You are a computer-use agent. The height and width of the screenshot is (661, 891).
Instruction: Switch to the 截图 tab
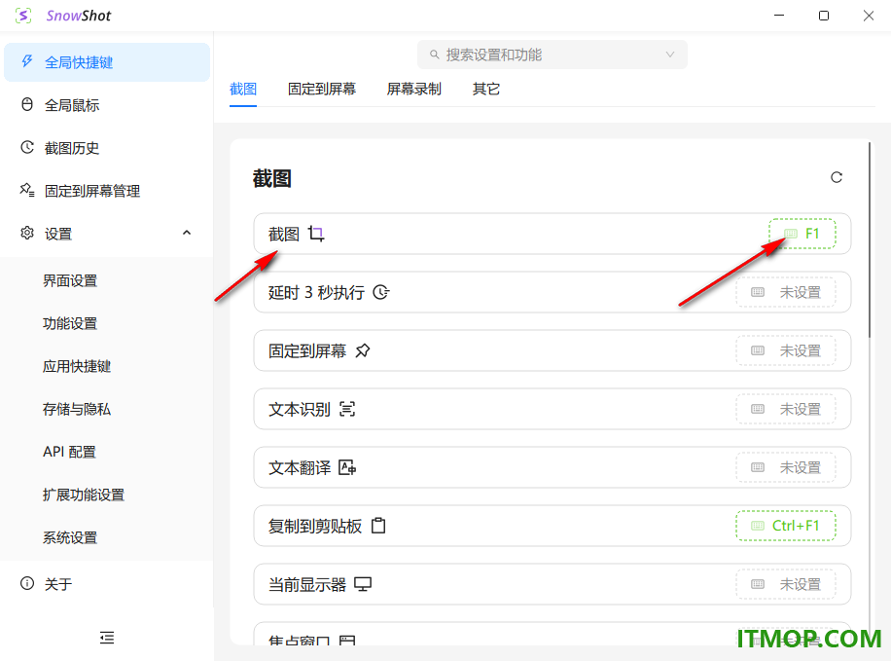243,89
